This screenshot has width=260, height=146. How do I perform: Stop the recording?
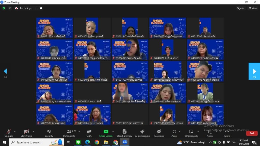(41, 8)
